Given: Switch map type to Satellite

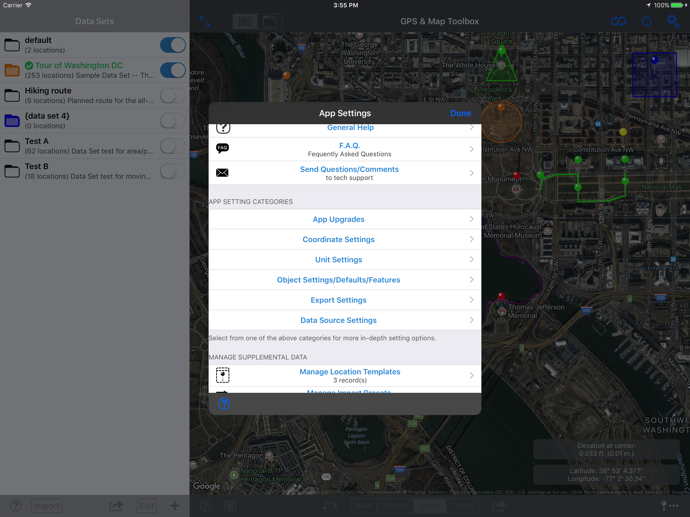Looking at the screenshot, I should point(395,506).
